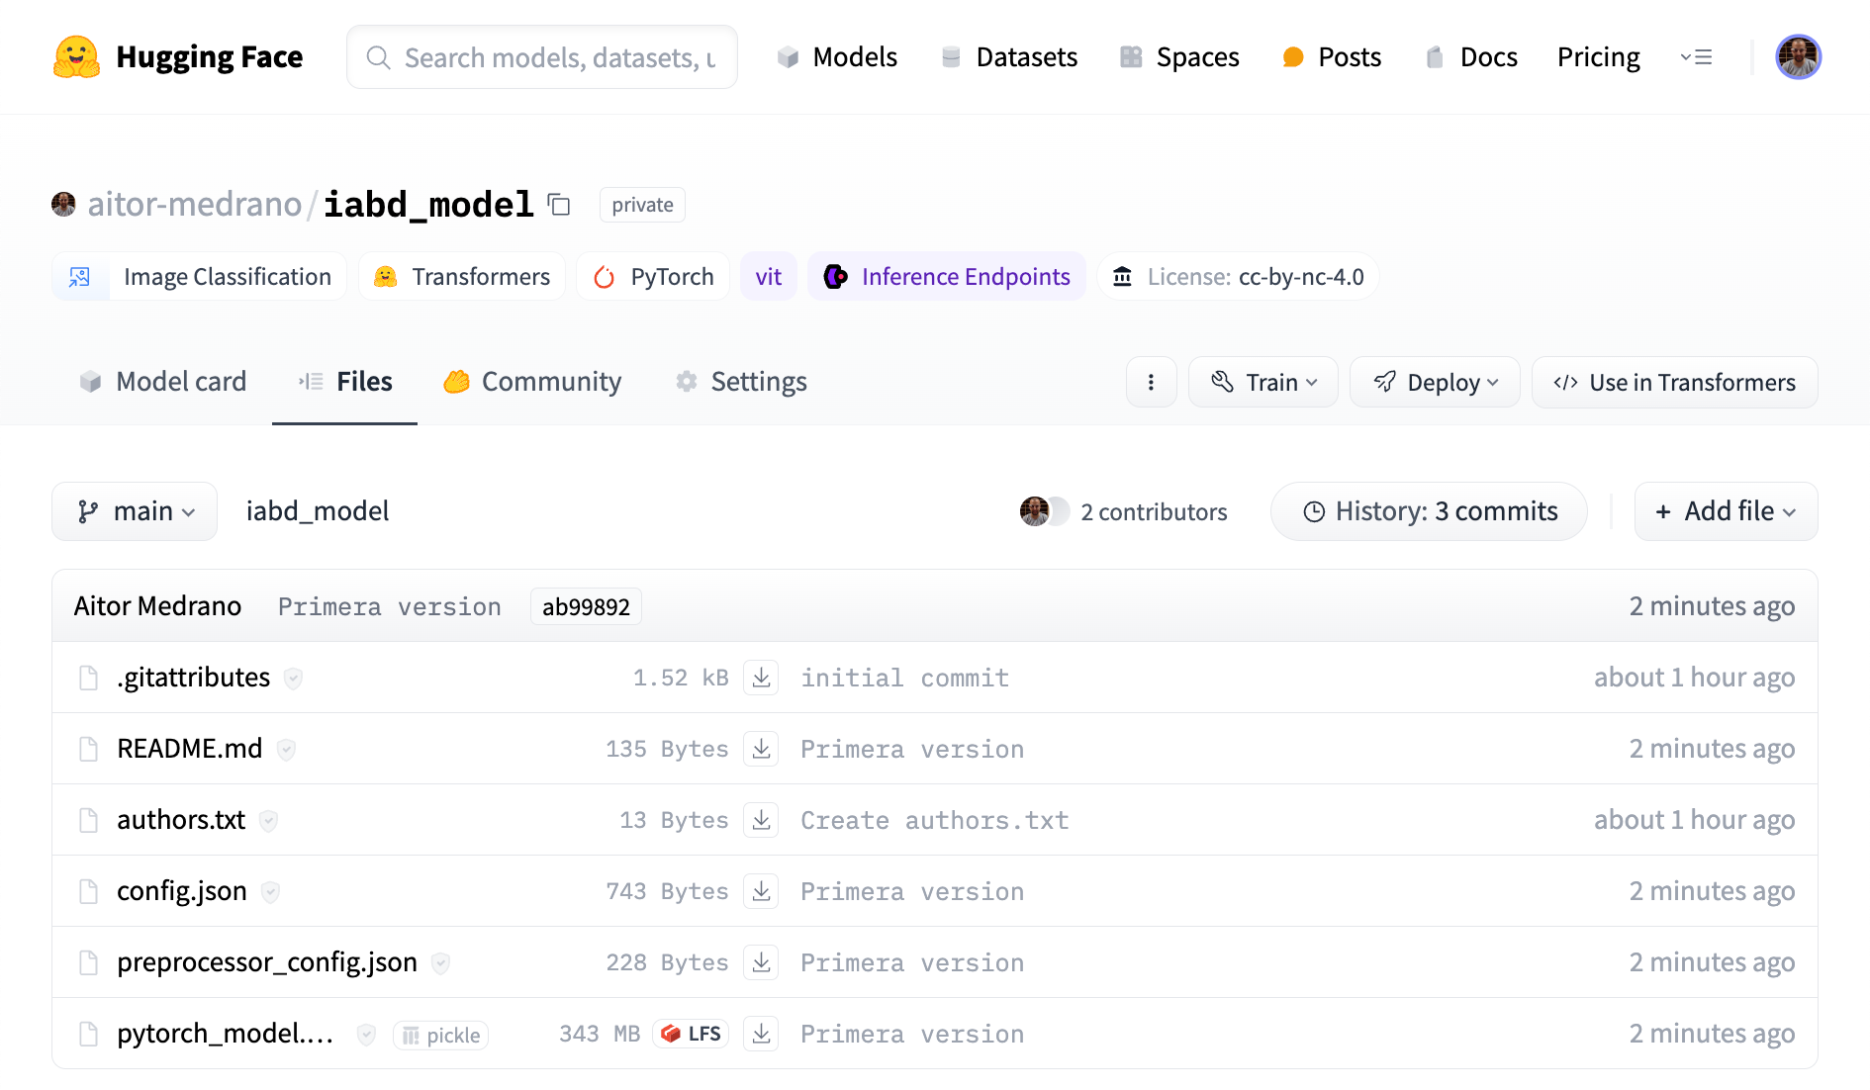Open Spaces in top navigation
Viewport: 1870px width, 1090px height.
tap(1179, 57)
